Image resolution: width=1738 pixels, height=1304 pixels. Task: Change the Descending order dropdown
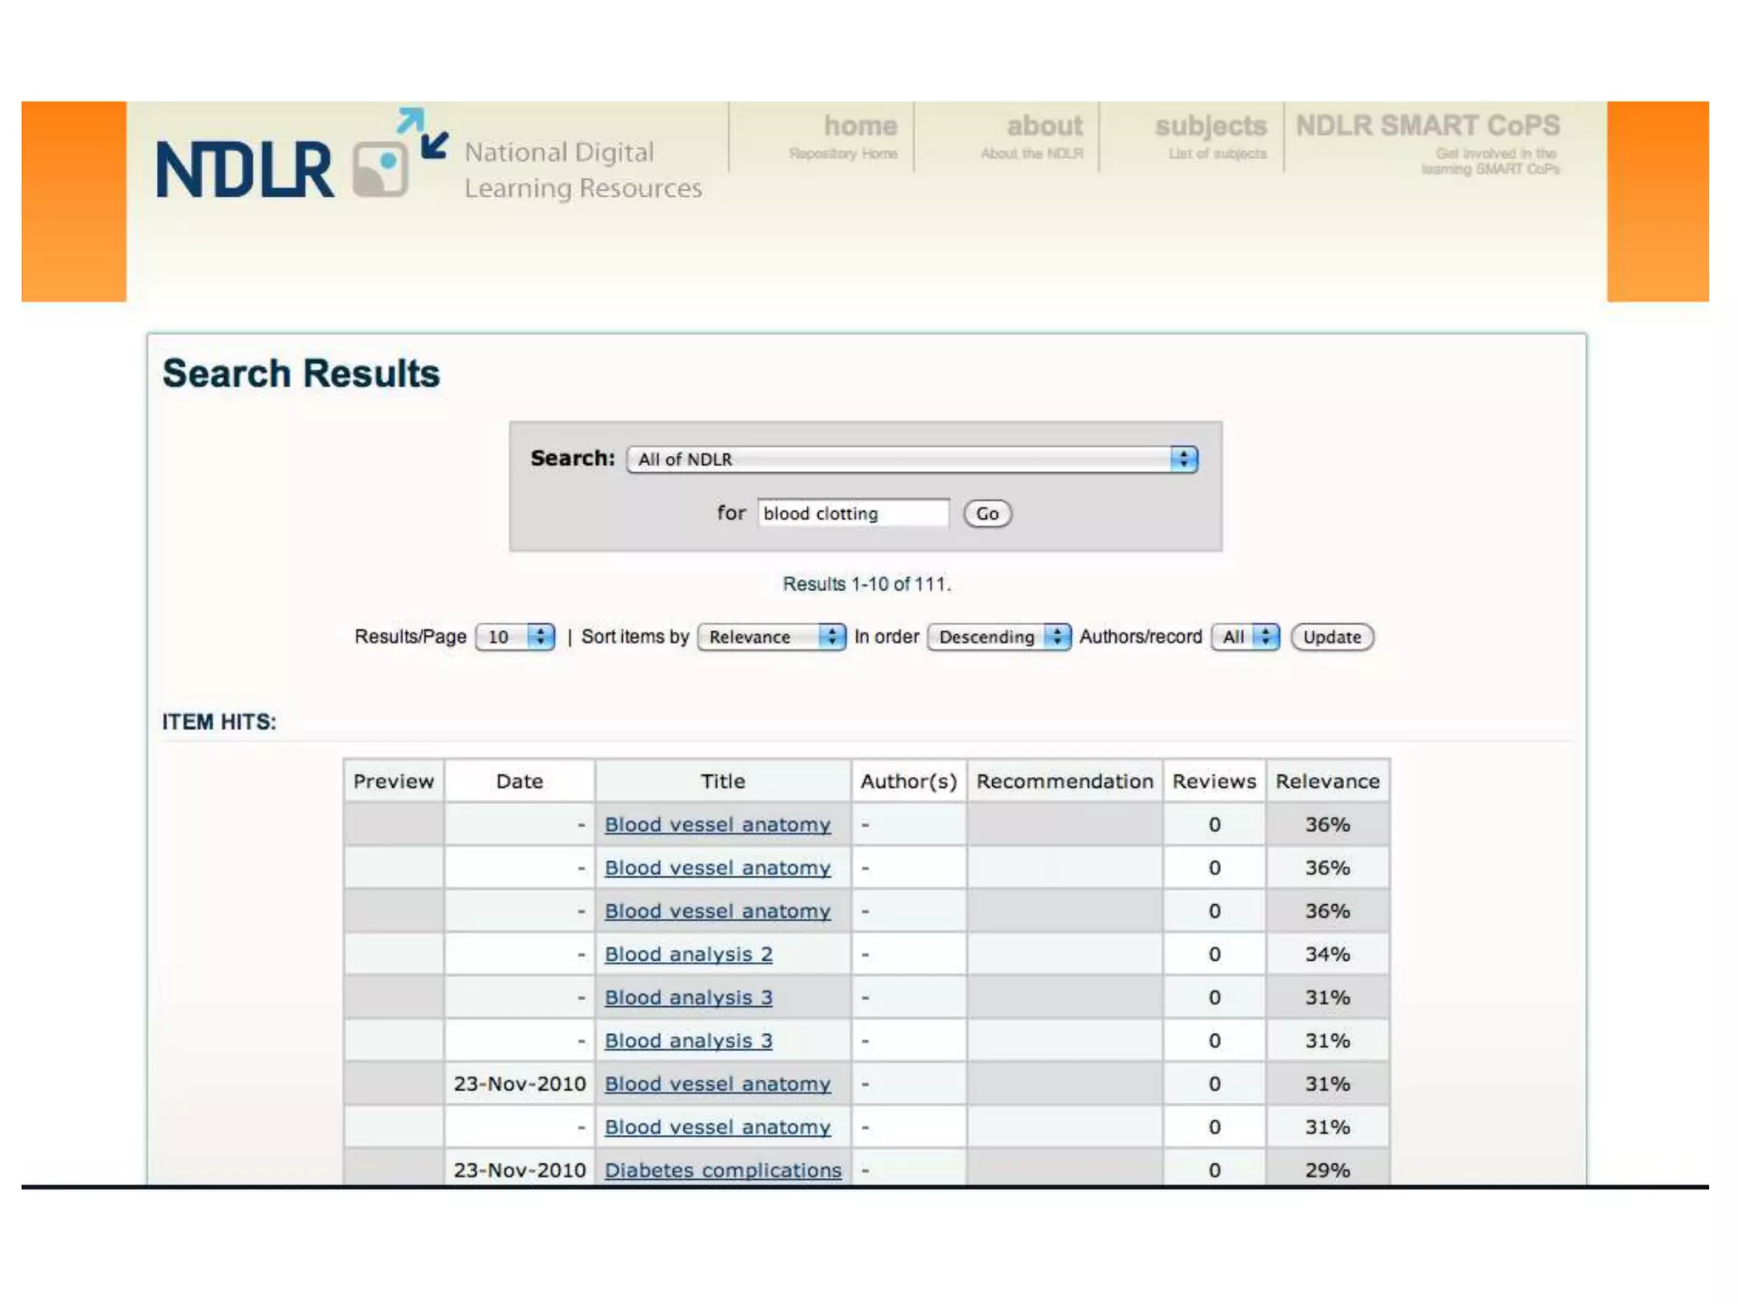[998, 637]
